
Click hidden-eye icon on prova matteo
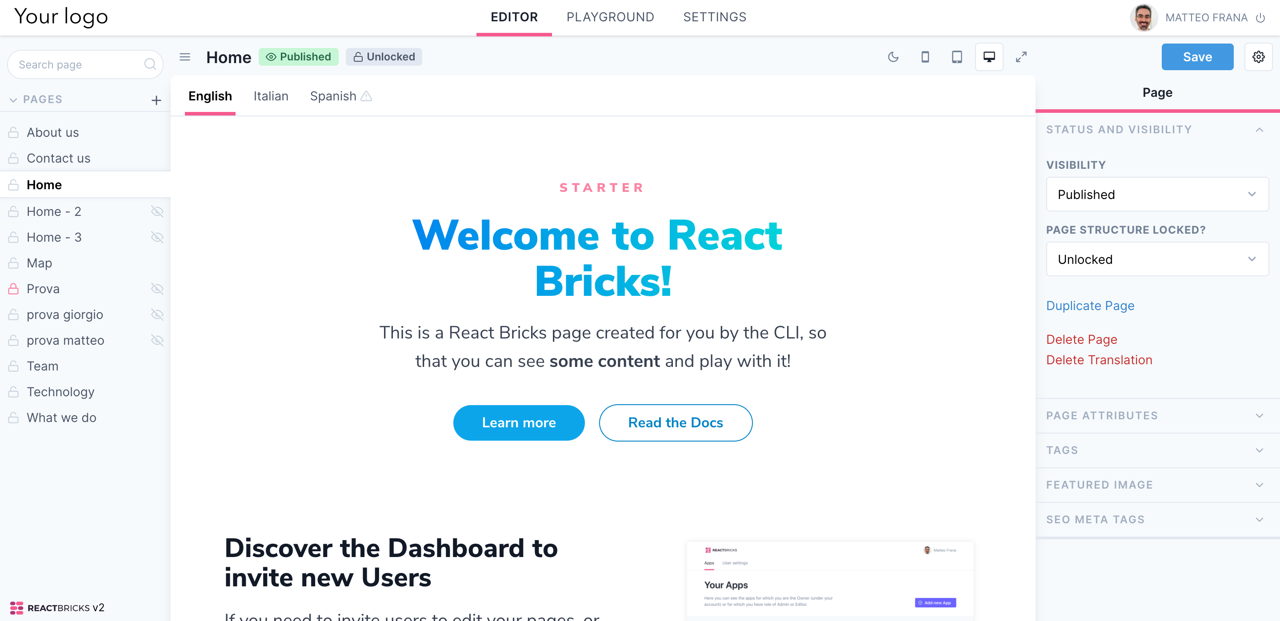click(x=157, y=340)
